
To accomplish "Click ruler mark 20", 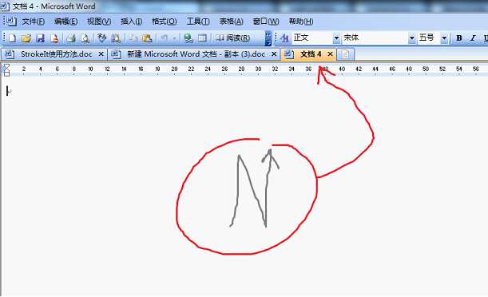I will click(x=174, y=69).
